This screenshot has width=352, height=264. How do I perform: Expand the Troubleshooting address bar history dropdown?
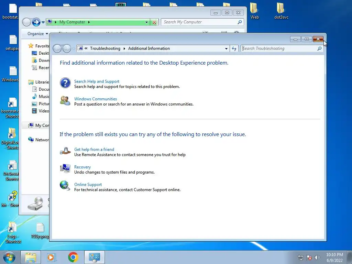tap(226, 48)
